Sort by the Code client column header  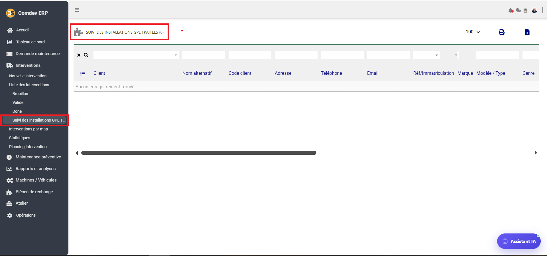[240, 73]
